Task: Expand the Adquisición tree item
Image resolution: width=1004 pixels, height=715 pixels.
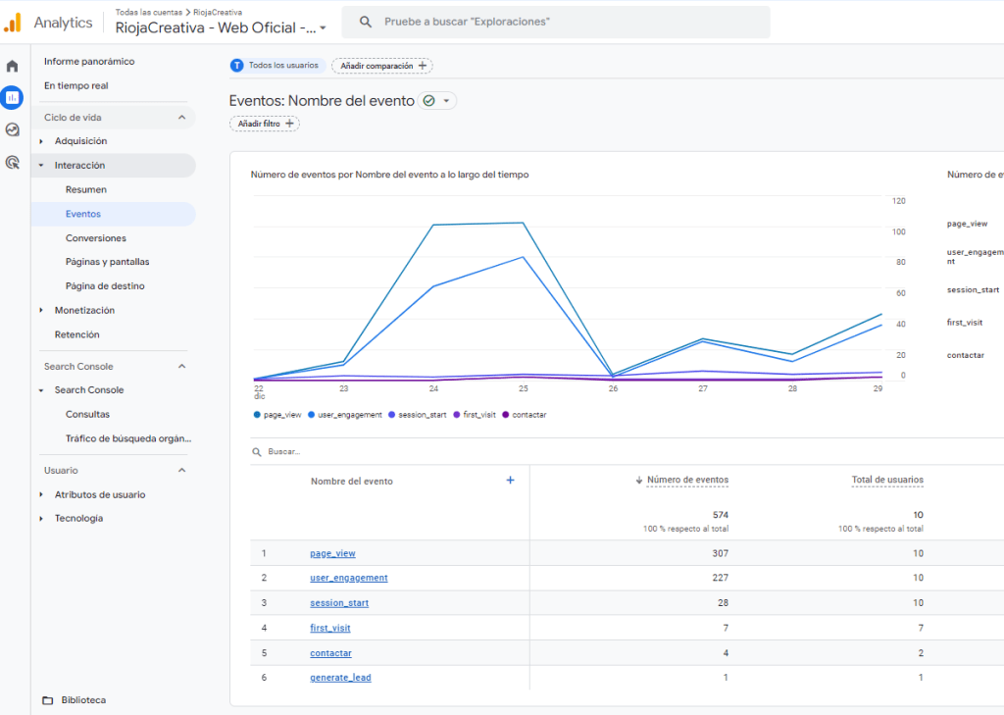Action: 41,141
